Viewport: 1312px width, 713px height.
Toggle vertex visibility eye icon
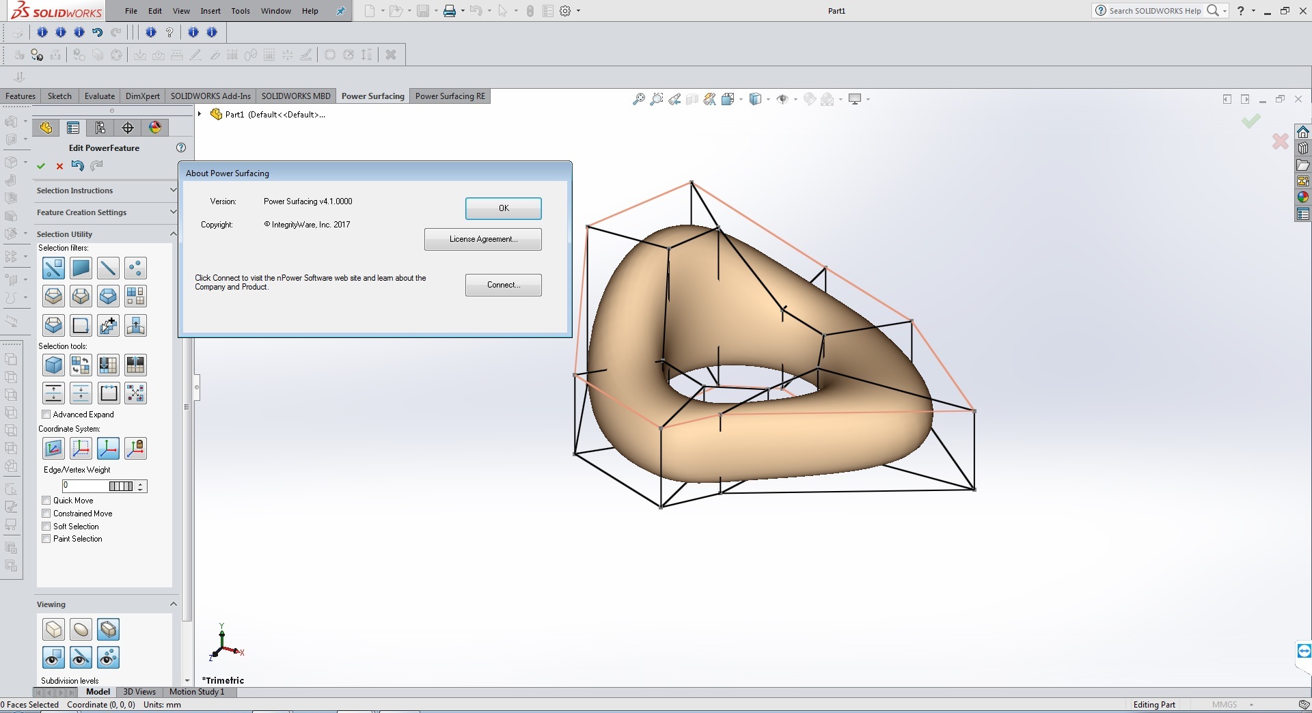click(108, 658)
